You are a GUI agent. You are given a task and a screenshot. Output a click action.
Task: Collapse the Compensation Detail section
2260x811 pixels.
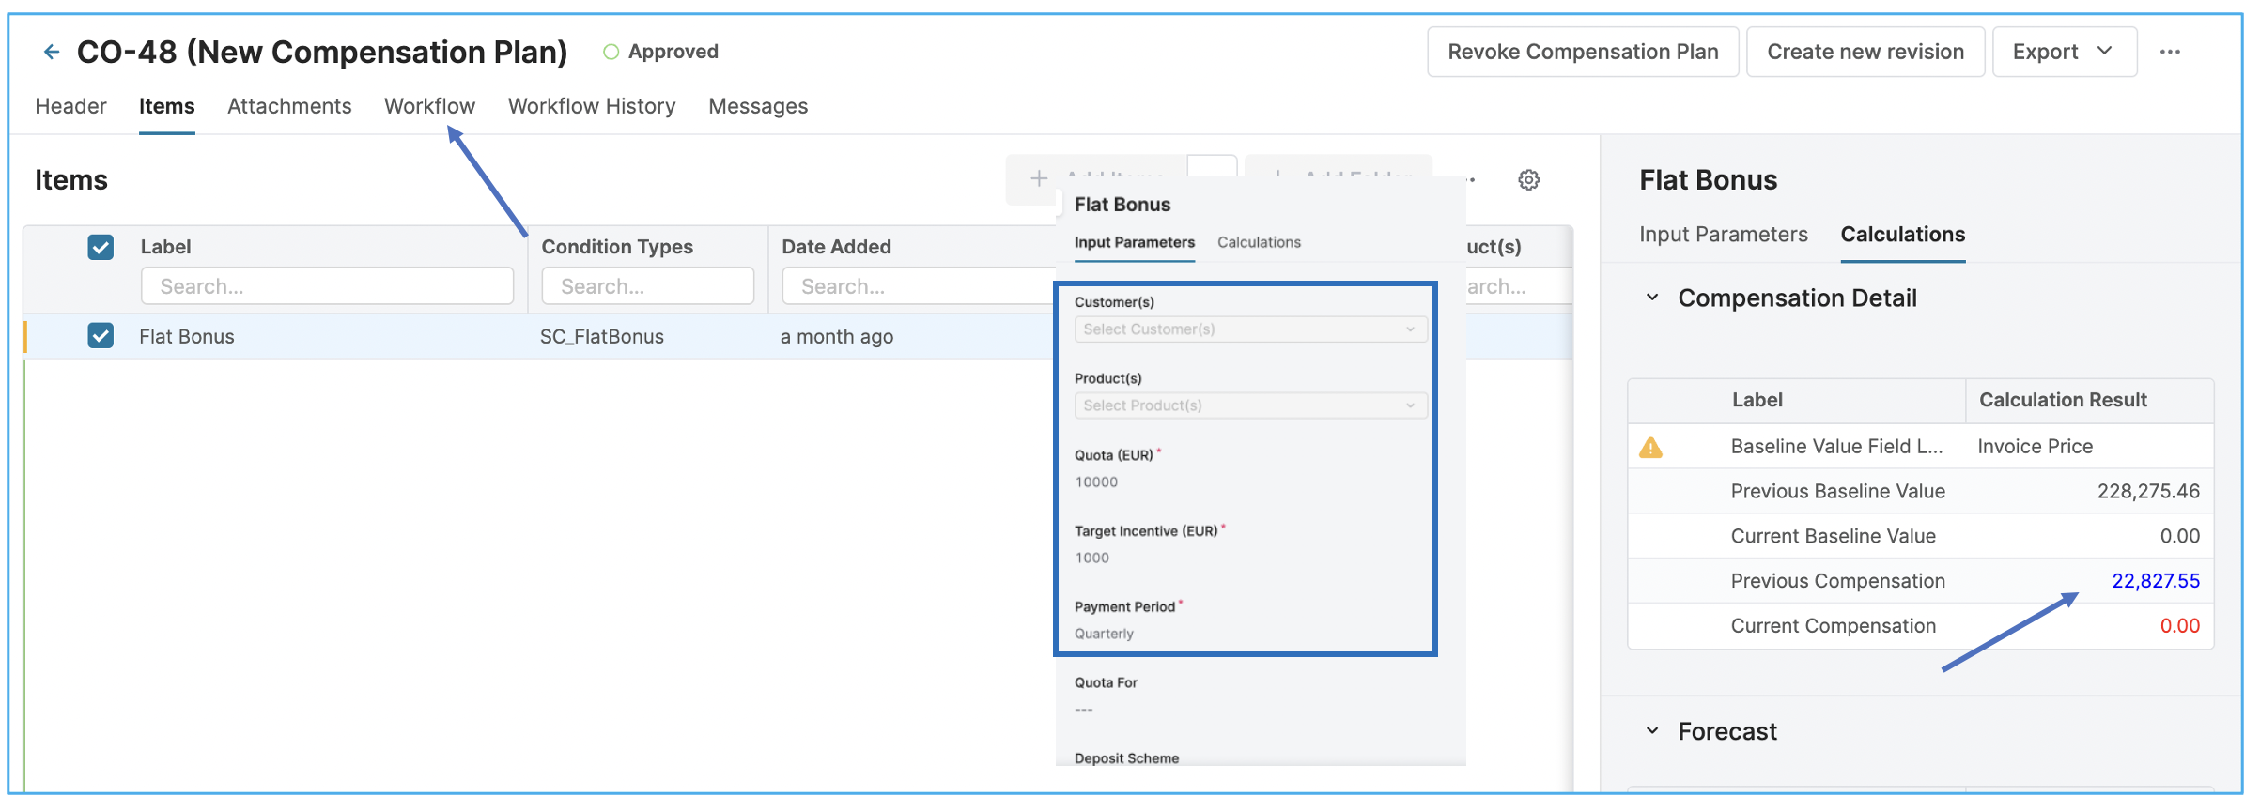(x=1652, y=298)
